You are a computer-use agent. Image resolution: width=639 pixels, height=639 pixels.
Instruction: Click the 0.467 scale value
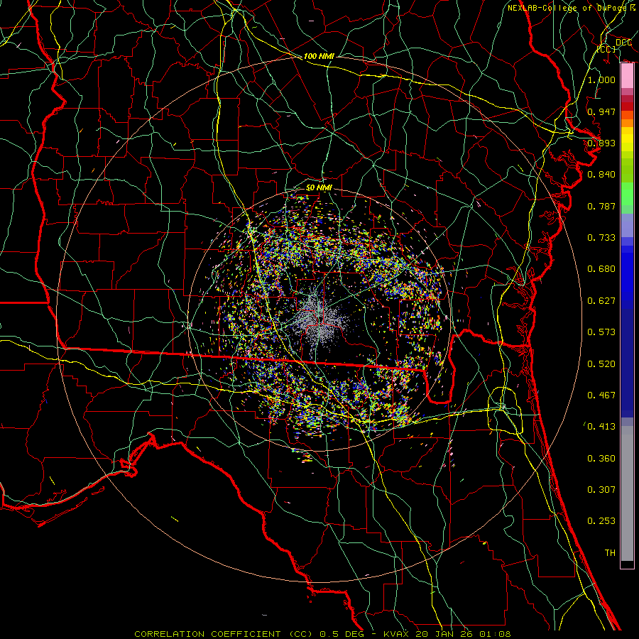click(601, 395)
